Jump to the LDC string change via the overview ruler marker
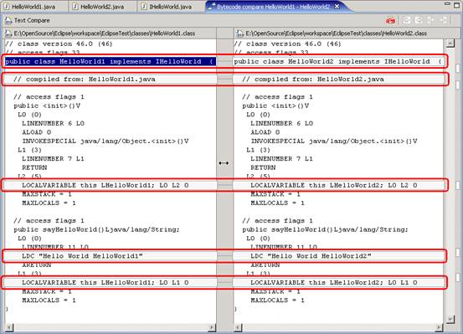The width and height of the screenshot is (463, 334). click(458, 252)
